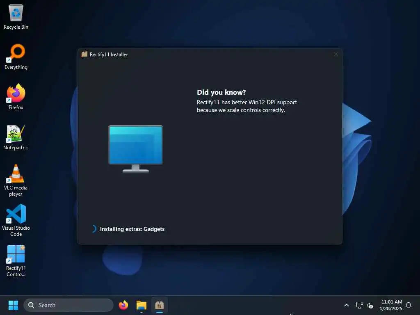
Task: Click the 'Did you know?' heading
Action: [x=221, y=92]
